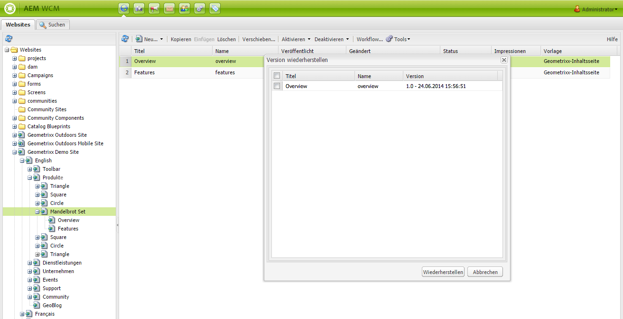623x319 pixels.
Task: Click the magnifier icon on Suchen tab
Action: (x=43, y=25)
